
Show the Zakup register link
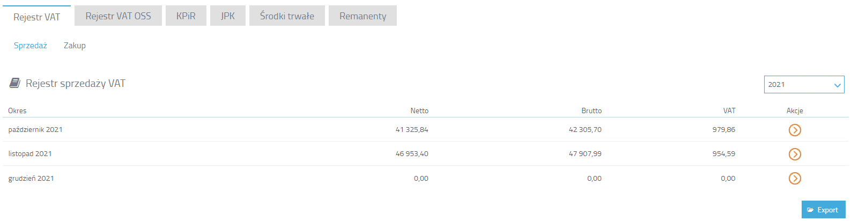[x=75, y=46]
